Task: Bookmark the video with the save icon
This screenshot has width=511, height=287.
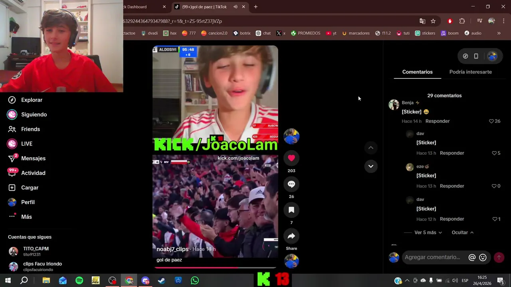Action: tap(291, 210)
